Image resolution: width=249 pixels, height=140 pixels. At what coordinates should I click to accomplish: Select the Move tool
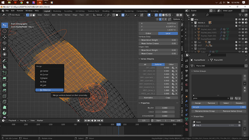click(x=4, y=37)
